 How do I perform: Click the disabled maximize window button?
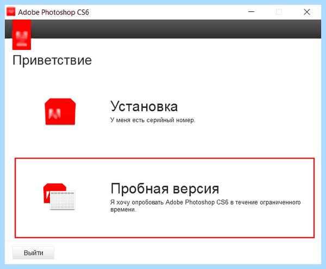279,12
